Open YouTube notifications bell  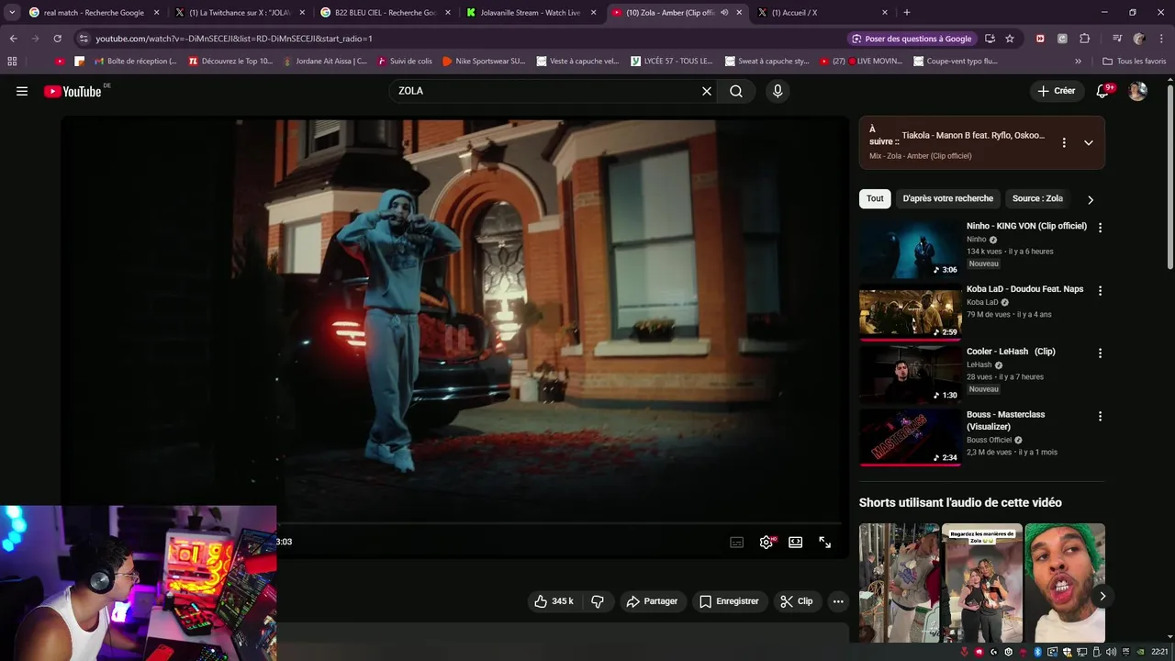1102,91
